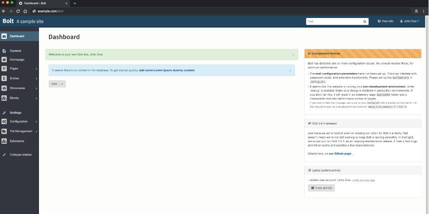Screen dimensions: 429x214
Task: Click the browser back arrow
Action: click(x=3, y=11)
